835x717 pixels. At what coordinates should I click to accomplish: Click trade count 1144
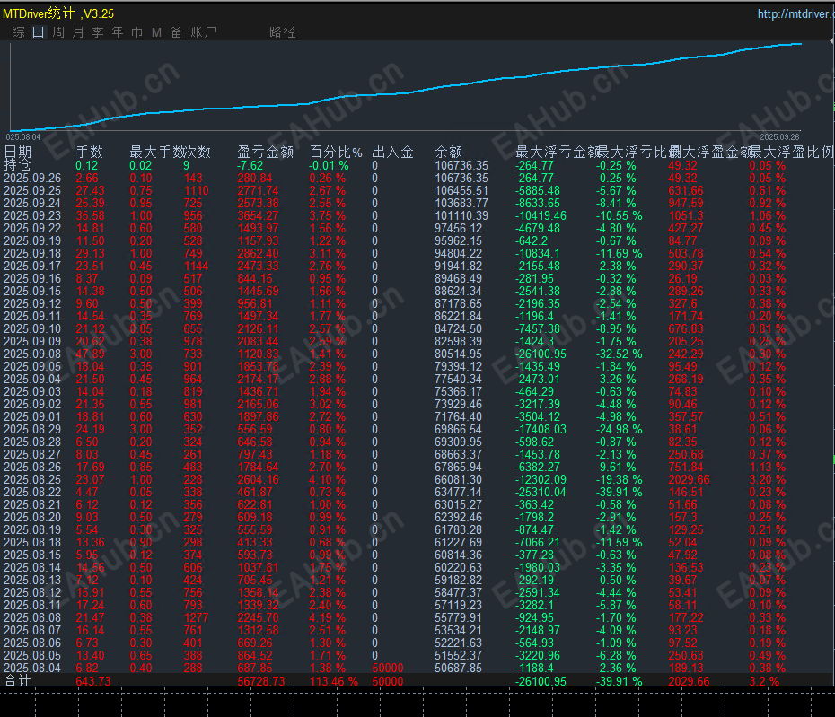pos(196,267)
